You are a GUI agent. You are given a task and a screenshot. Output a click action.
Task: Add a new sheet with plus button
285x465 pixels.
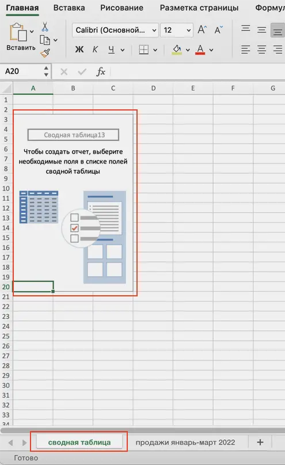tap(260, 443)
